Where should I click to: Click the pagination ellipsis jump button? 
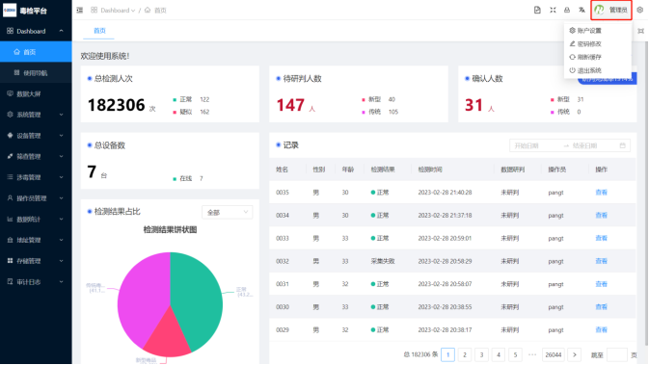pyautogui.click(x=532, y=354)
